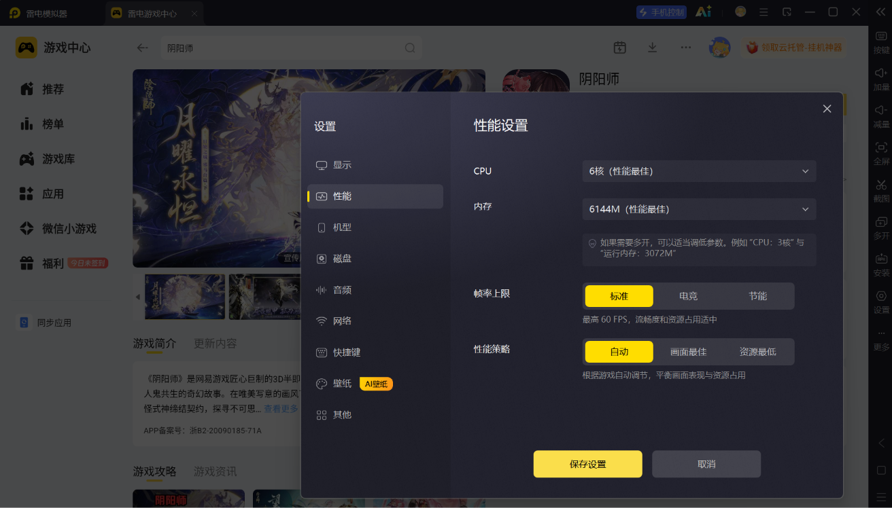
Task: Click the search field containing 阴阳师
Action: 291,48
